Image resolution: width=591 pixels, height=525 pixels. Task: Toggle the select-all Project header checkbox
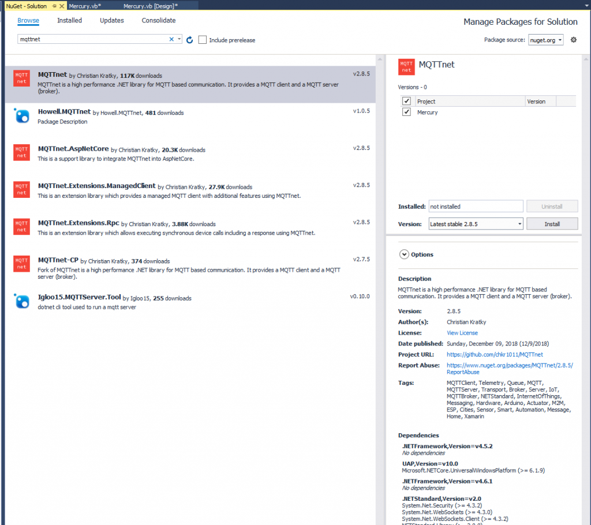tap(406, 101)
